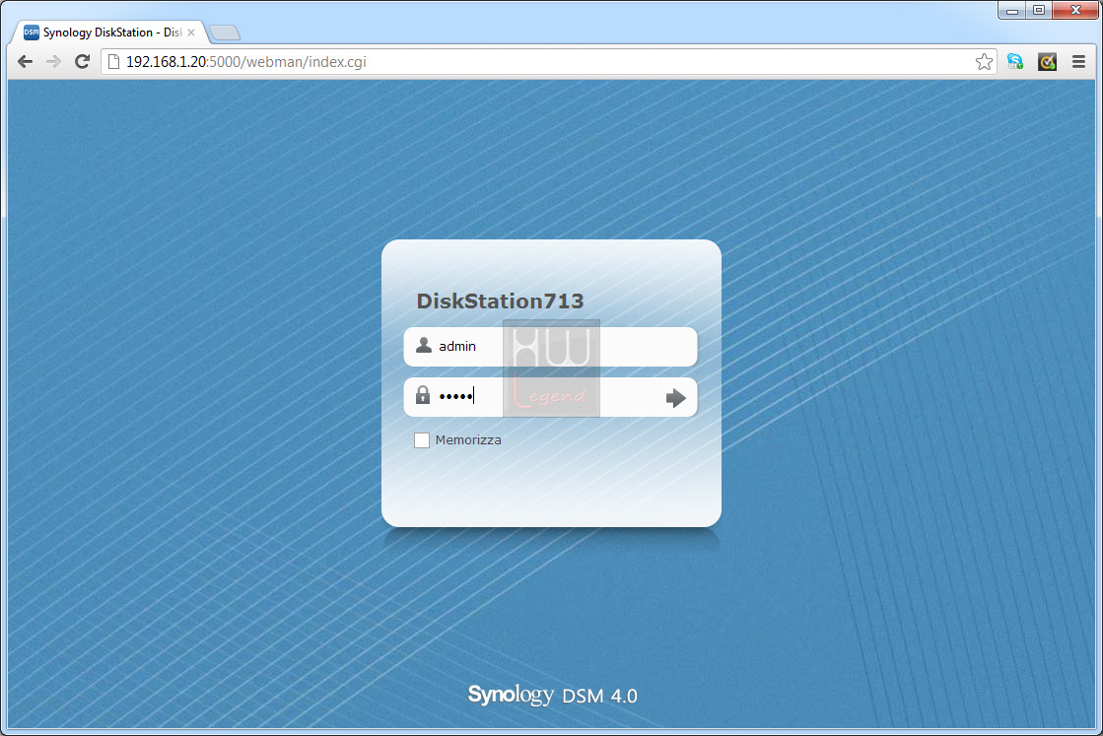Image resolution: width=1103 pixels, height=736 pixels.
Task: Click the user silhouette icon in the username field
Action: point(424,345)
